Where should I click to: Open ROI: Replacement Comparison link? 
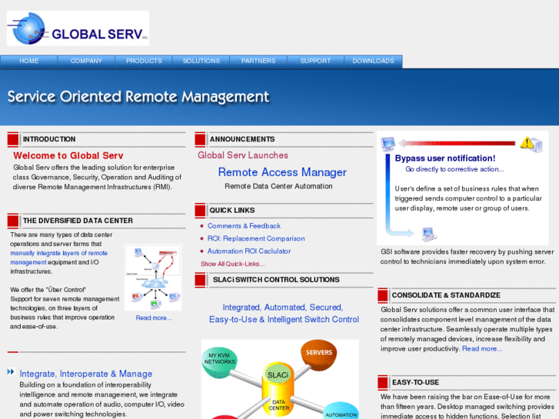point(256,238)
